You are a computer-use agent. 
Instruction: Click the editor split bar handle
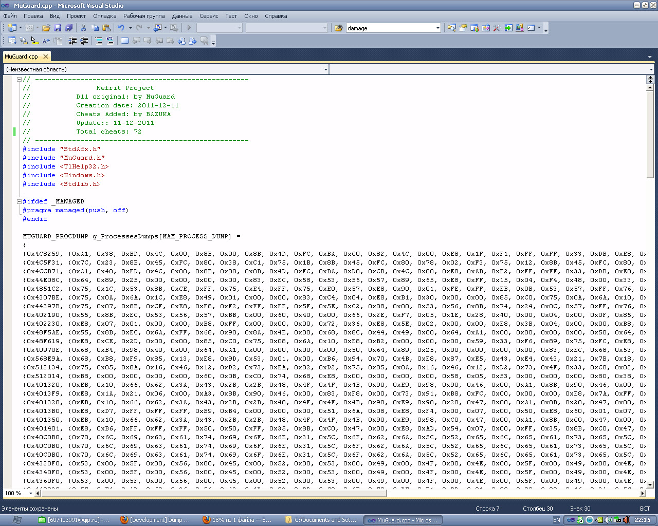(x=650, y=79)
